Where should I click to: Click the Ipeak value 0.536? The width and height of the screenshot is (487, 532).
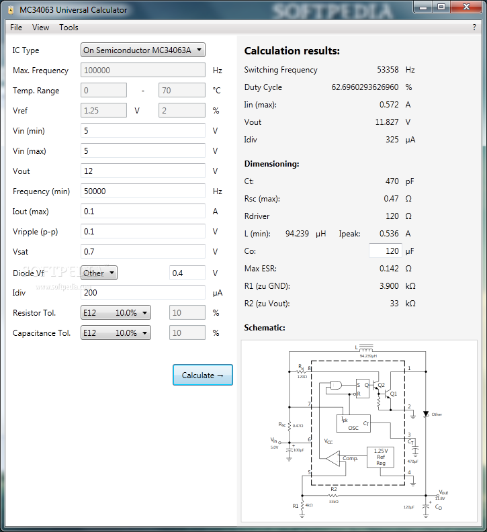[x=389, y=234]
